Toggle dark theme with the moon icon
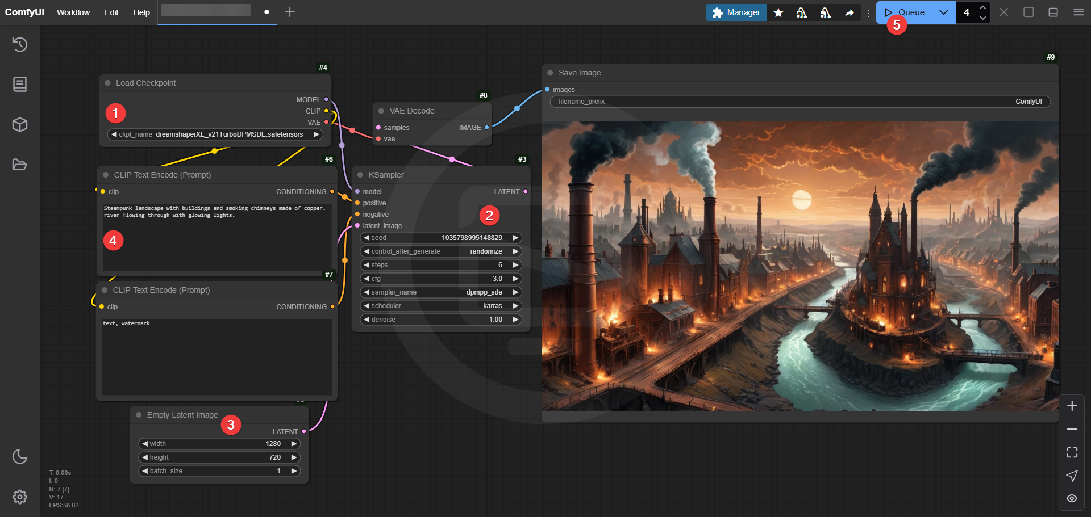The image size is (1091, 517). tap(20, 457)
